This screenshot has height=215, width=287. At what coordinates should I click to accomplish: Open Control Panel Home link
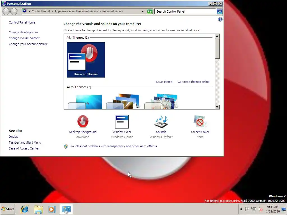point(22,22)
